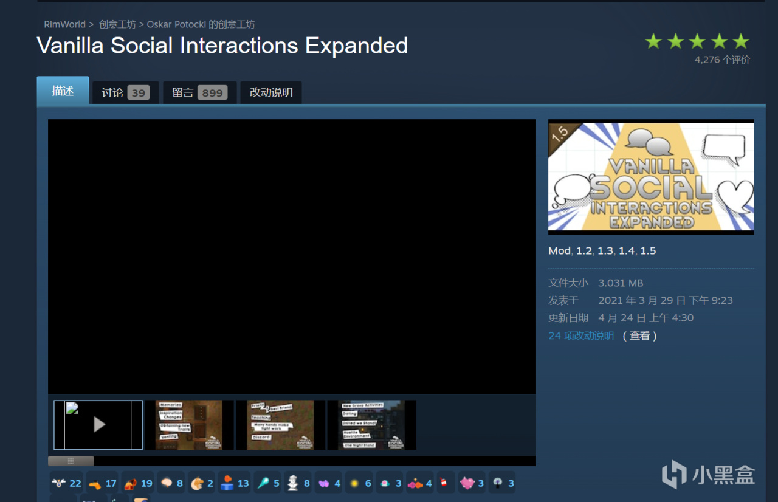Select the Friend and Best Friend thumbnail

[x=280, y=425]
